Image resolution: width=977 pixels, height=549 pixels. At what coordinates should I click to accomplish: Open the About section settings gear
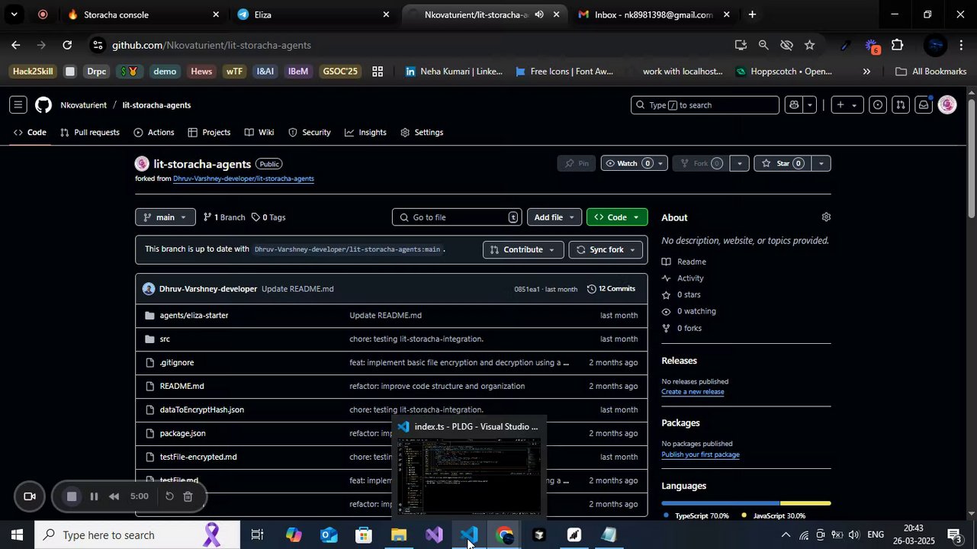click(826, 217)
